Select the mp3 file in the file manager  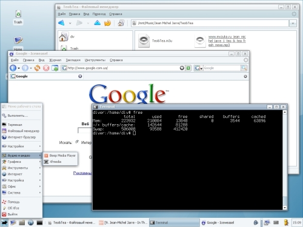220,41
